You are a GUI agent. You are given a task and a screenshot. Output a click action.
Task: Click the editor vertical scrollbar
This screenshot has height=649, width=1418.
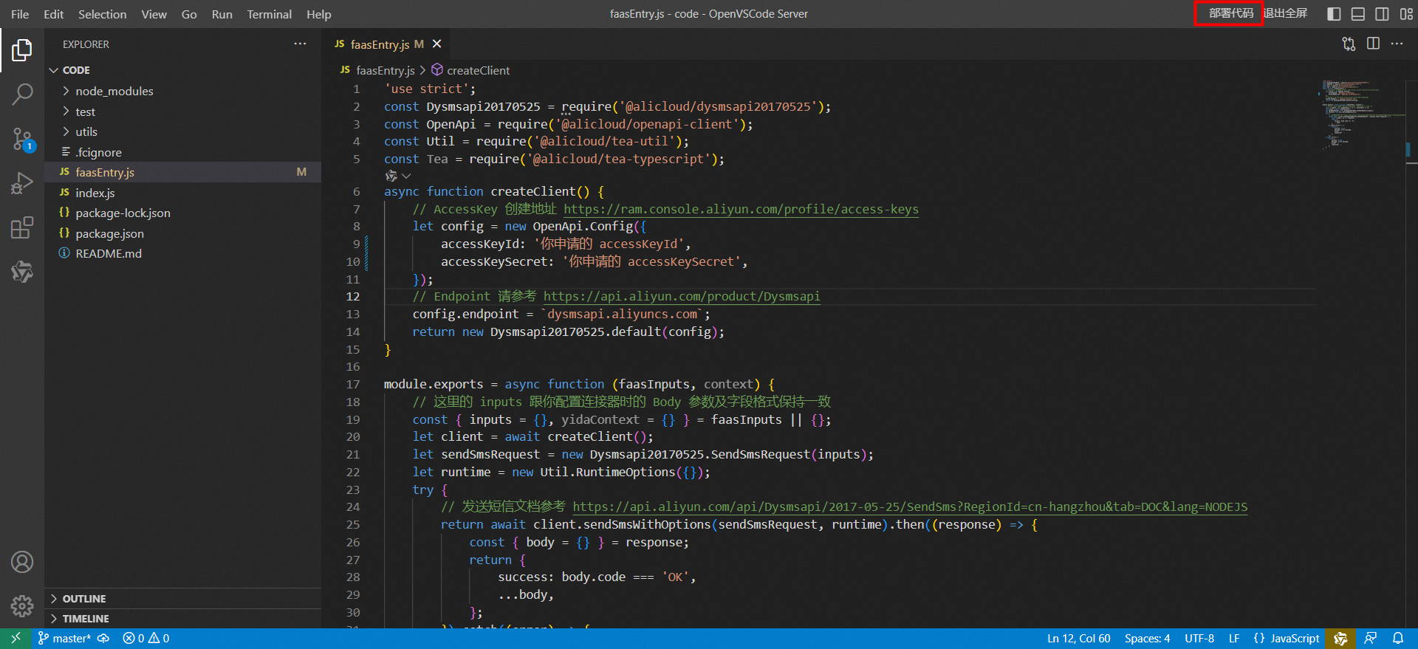coord(1411,354)
